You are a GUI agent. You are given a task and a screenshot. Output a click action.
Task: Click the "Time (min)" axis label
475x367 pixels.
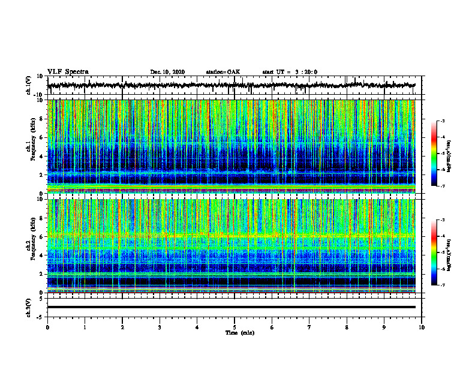(240, 333)
